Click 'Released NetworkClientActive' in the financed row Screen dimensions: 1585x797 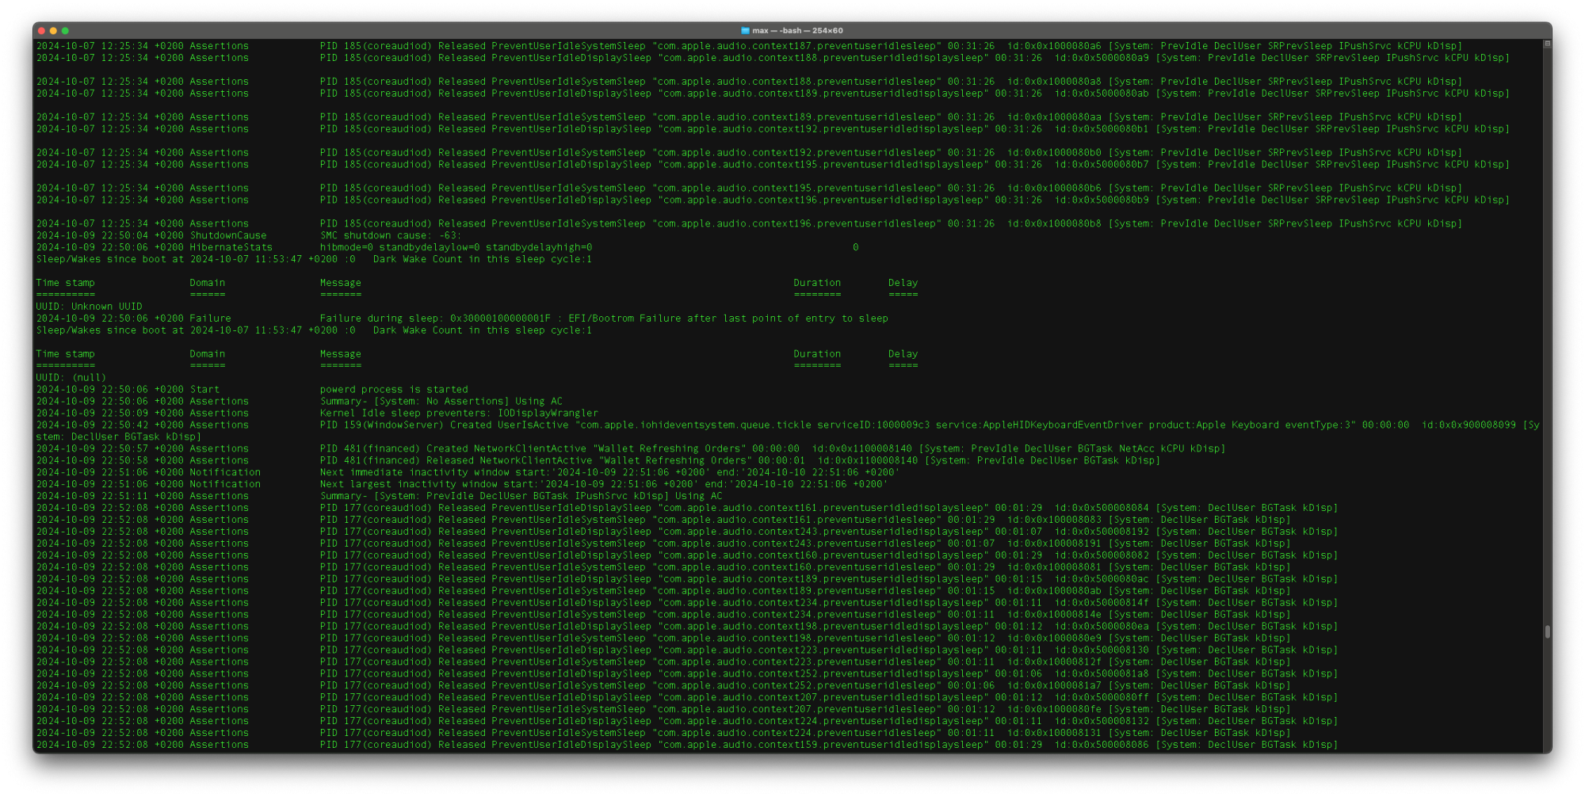click(x=510, y=461)
